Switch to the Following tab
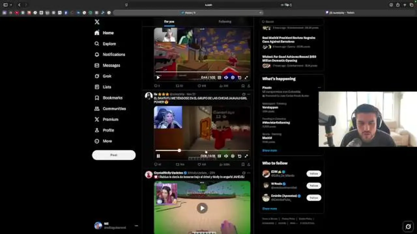 [225, 21]
